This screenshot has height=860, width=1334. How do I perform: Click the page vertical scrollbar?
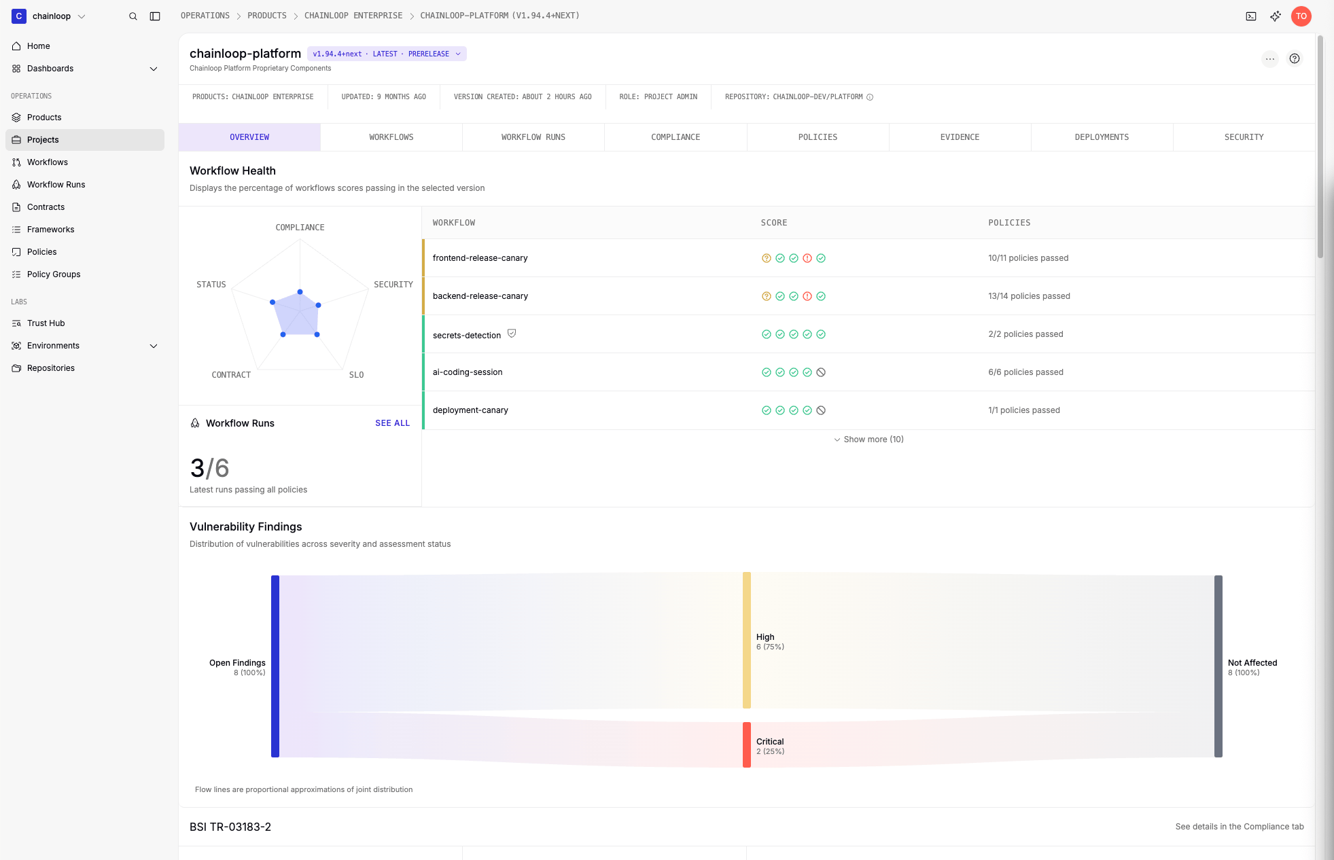pos(1320,146)
